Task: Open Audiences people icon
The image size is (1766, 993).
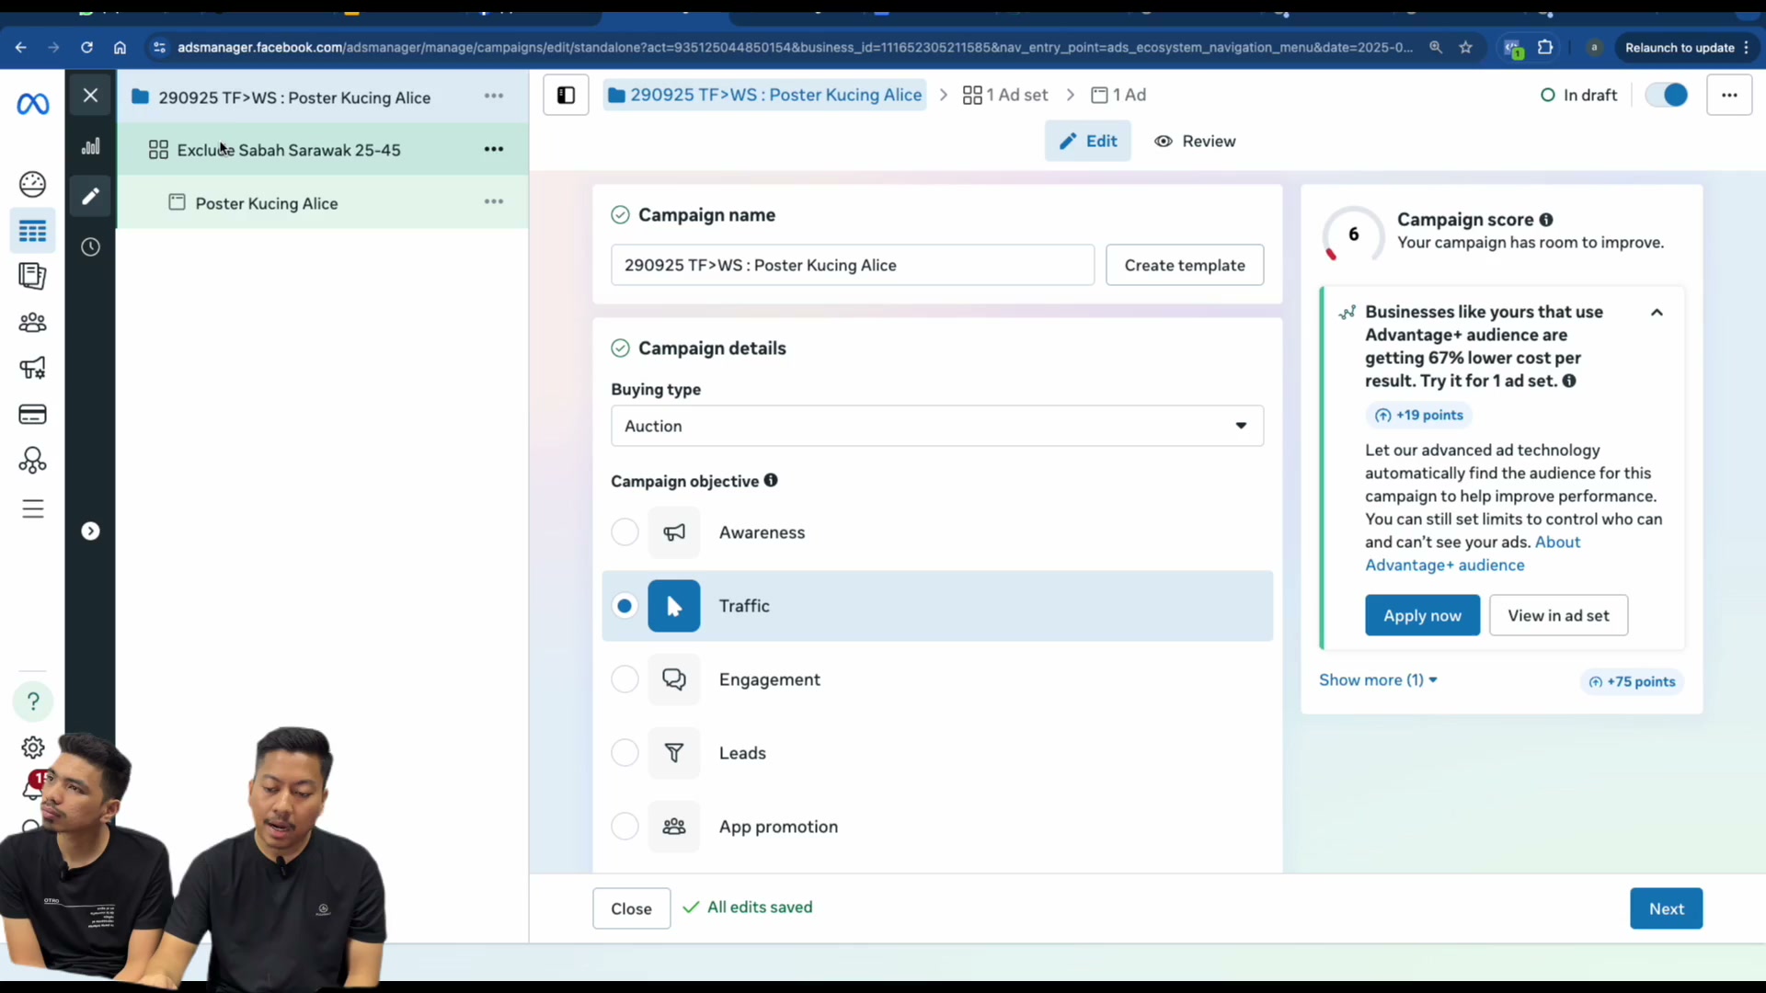Action: click(x=32, y=322)
